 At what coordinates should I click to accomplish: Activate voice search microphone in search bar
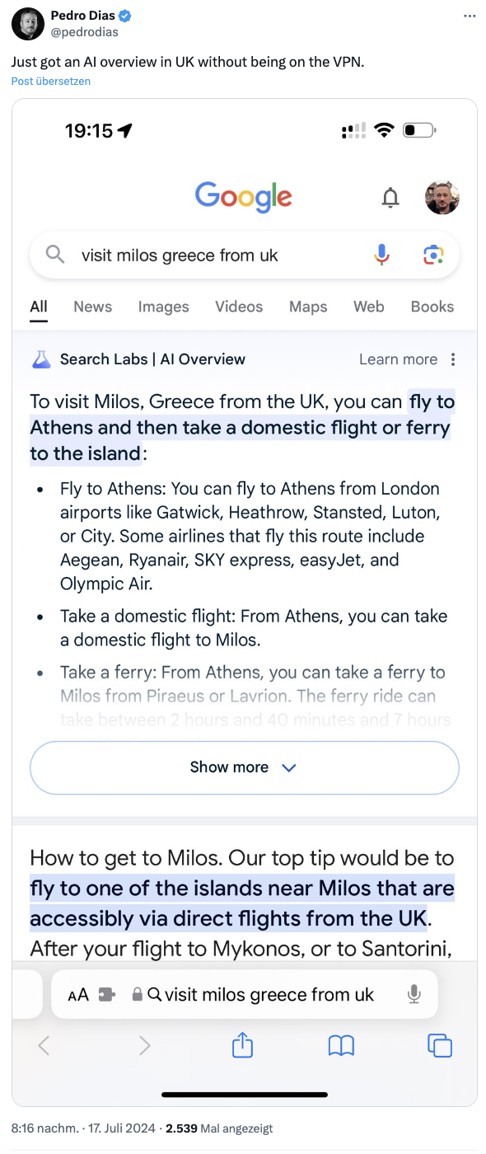381,255
